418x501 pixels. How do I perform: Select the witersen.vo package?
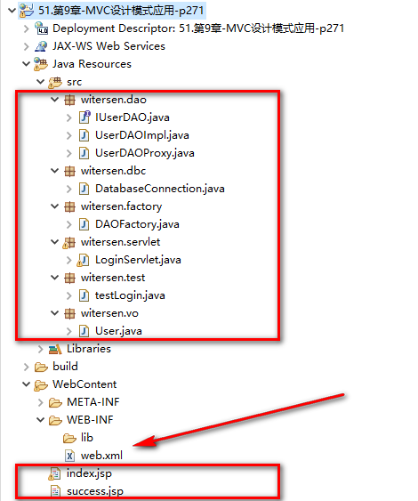pos(109,313)
